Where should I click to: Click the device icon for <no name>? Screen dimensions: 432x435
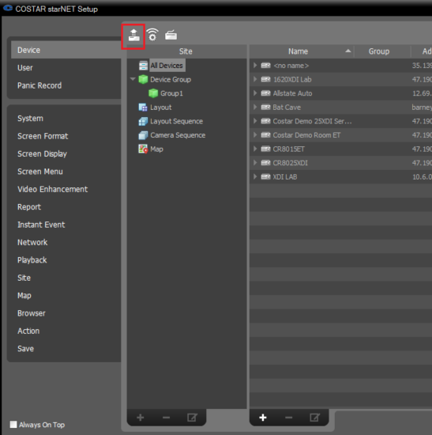pos(265,66)
